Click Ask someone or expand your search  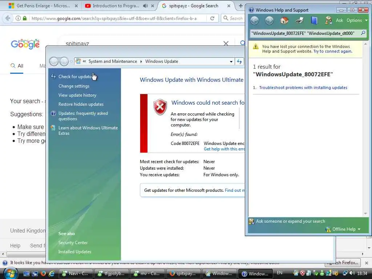(x=290, y=221)
